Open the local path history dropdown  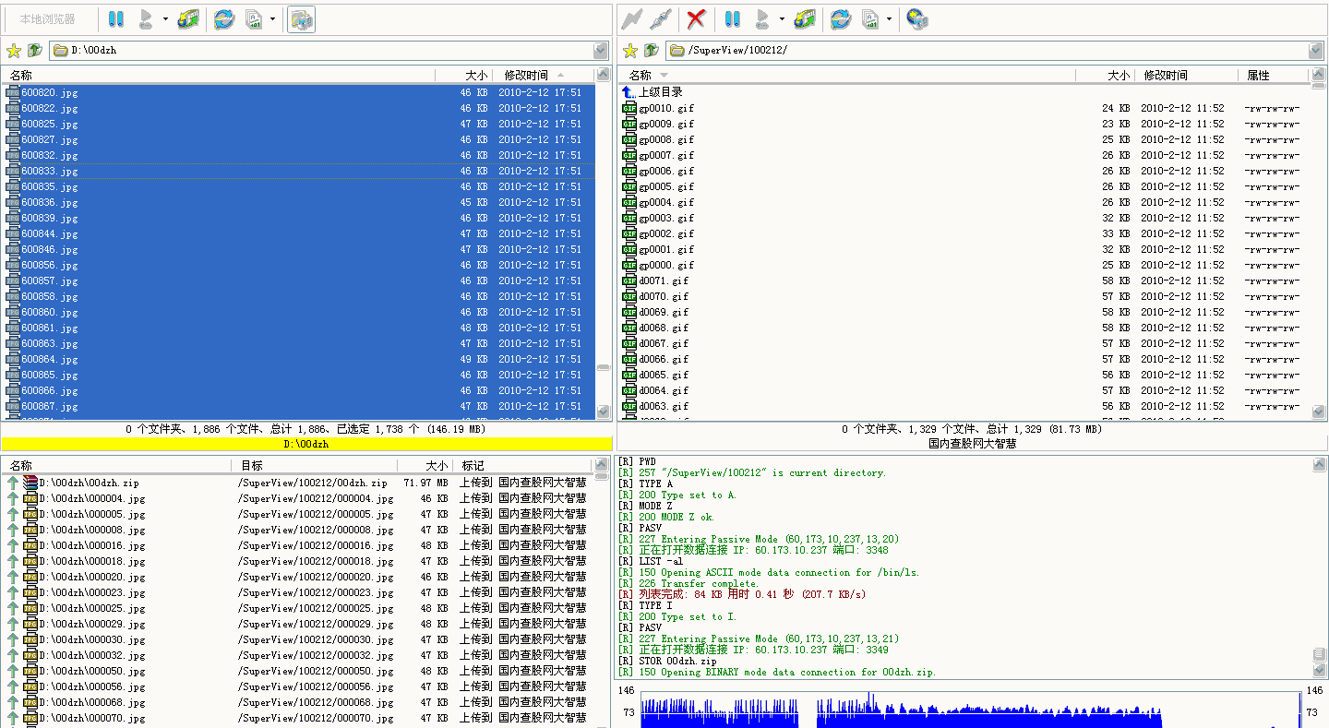pos(599,51)
